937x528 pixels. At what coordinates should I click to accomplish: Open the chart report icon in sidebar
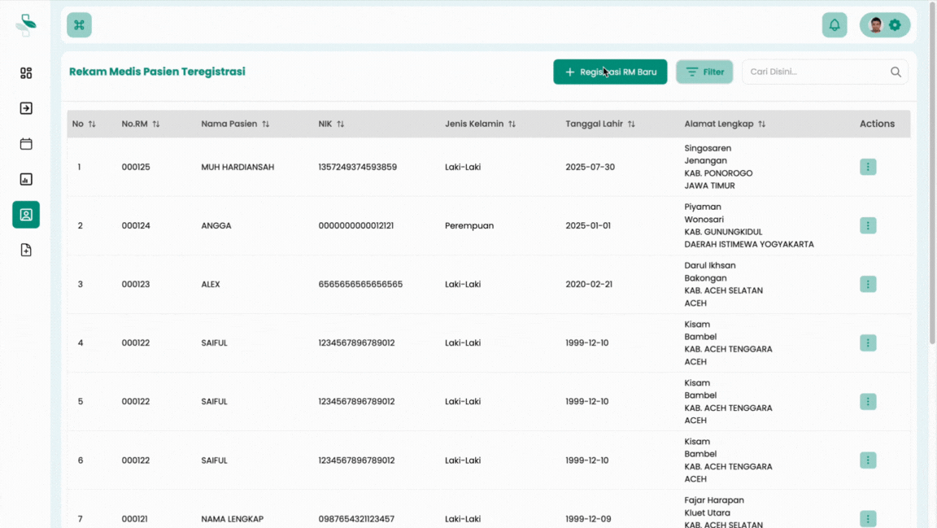(26, 179)
